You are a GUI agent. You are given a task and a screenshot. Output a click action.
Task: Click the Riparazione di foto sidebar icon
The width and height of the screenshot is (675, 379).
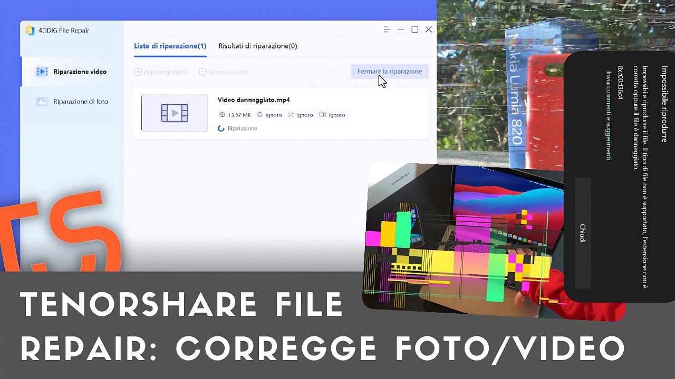click(42, 102)
